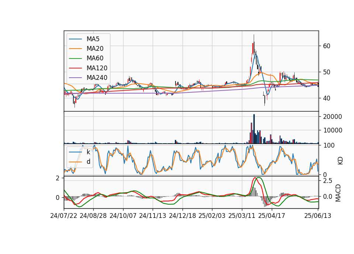Click the 25/02/03 date axis label
The width and height of the screenshot is (354, 254).
click(212, 216)
